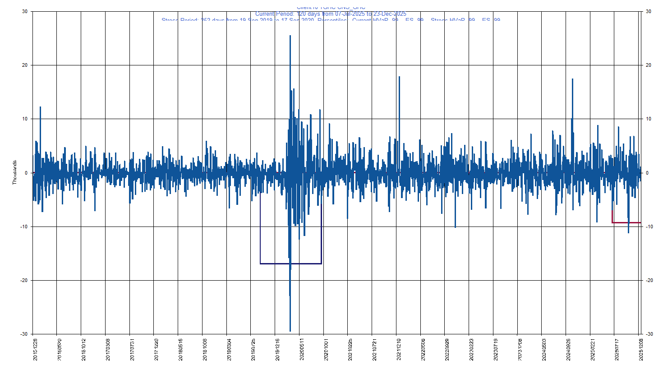Click the x-axis date label 20170308
Image resolution: width=663 pixels, height=370 pixels.
coord(108,350)
